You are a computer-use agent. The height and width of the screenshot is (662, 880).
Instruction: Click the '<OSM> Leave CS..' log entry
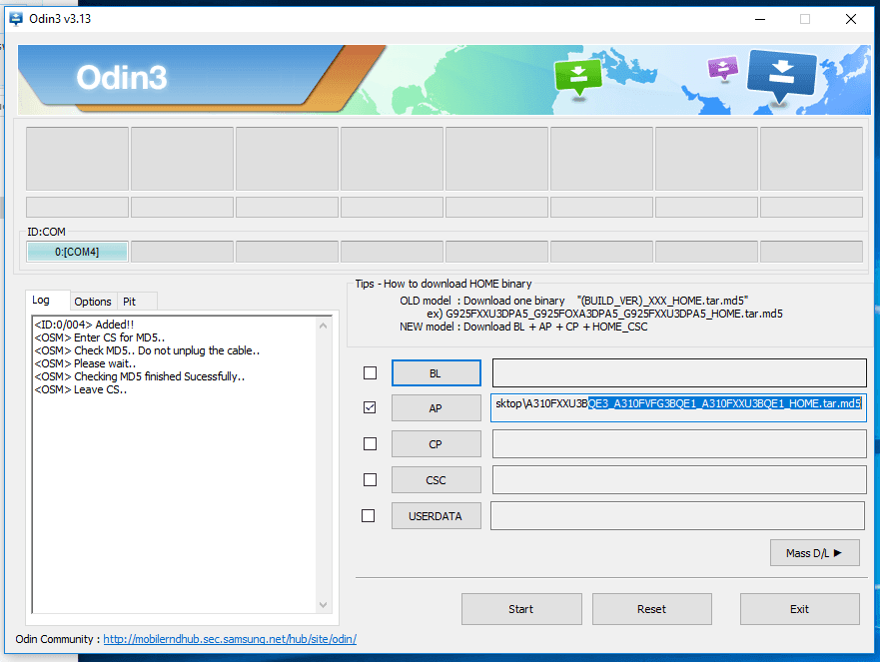80,389
